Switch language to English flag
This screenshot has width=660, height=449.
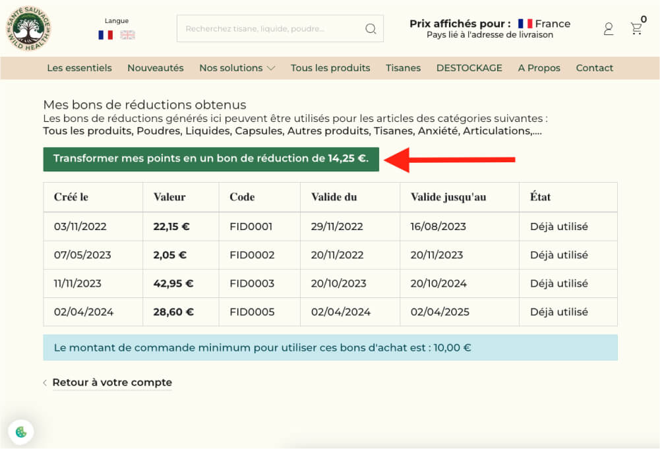[127, 35]
